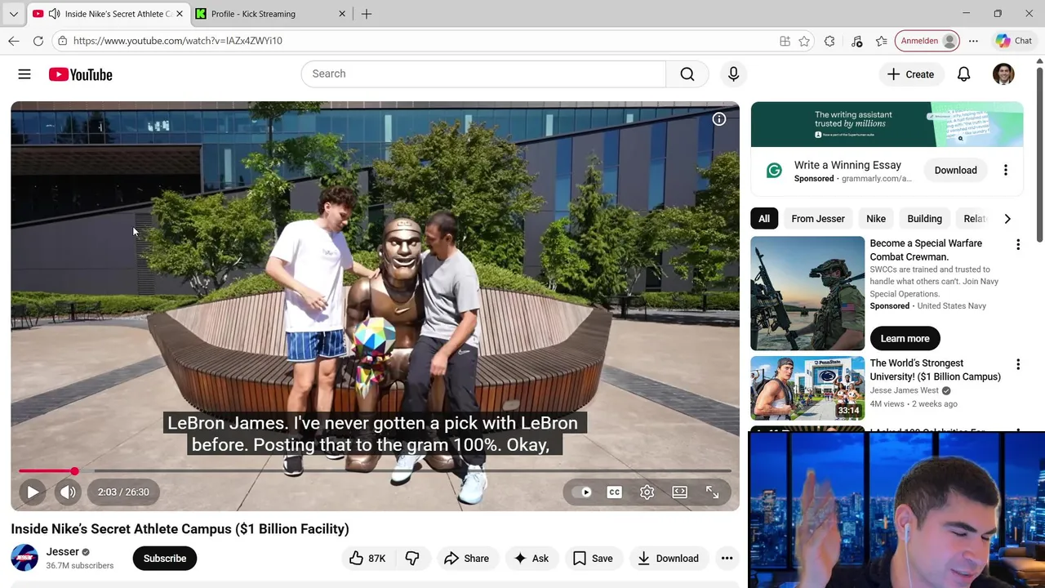
Task: Select the Building filter chip
Action: [924, 219]
